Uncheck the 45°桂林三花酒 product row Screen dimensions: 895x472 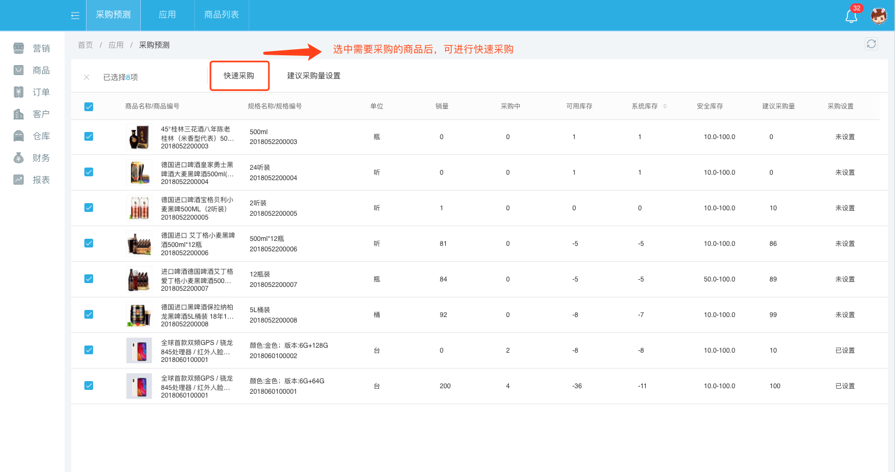tap(89, 136)
